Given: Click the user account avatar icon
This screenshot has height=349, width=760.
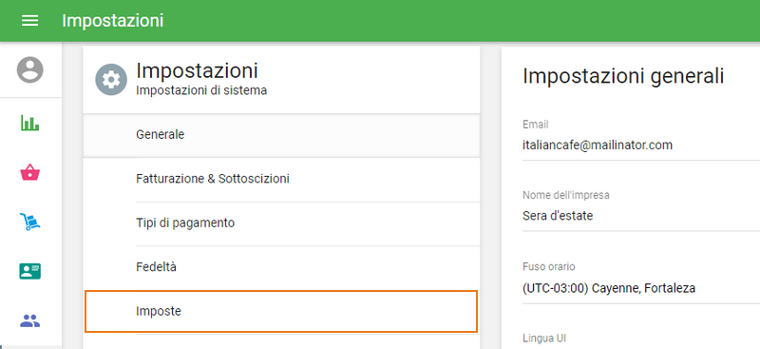Looking at the screenshot, I should [x=30, y=70].
